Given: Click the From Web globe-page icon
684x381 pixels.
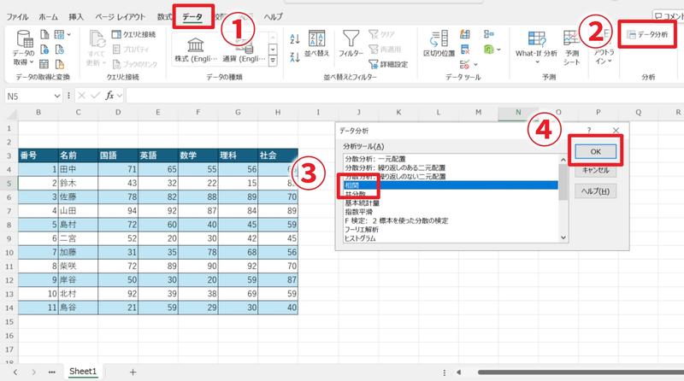Looking at the screenshot, I should click(44, 50).
